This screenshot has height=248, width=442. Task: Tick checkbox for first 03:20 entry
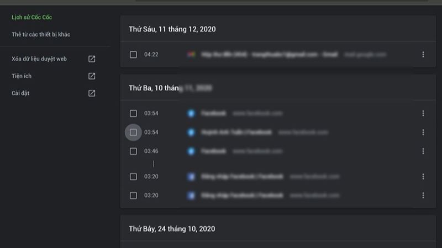133,177
